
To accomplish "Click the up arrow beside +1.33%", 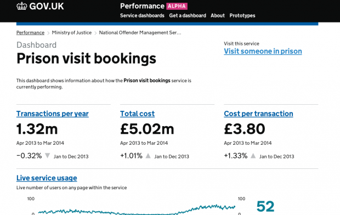I will point(253,156).
